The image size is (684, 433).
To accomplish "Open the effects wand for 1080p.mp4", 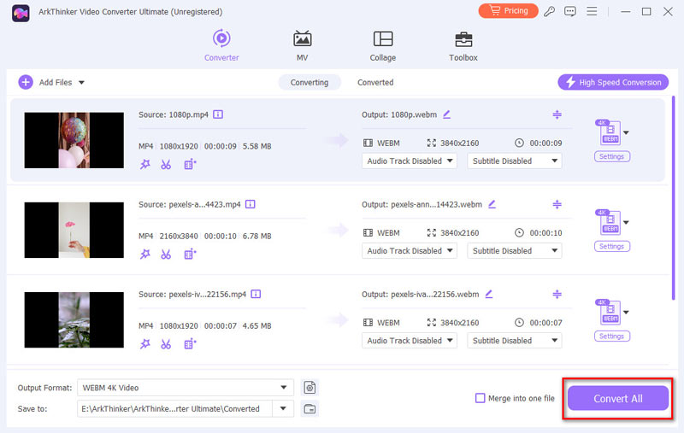I will 144,164.
